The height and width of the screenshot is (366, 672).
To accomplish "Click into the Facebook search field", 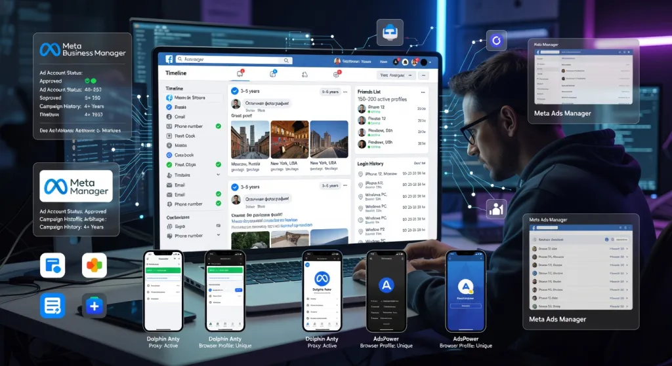I will 234,60.
